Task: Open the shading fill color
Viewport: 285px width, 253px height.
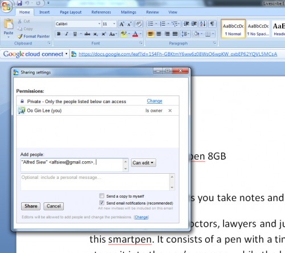Action: (196, 34)
